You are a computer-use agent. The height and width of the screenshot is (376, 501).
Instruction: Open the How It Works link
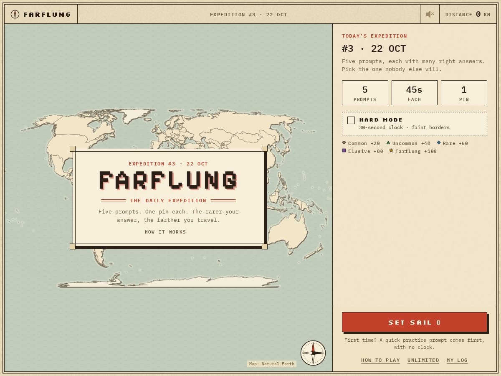pyautogui.click(x=165, y=232)
